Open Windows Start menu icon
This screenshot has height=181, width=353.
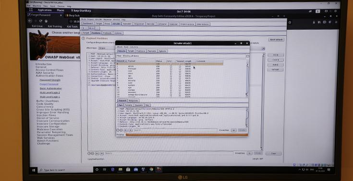click(x=34, y=170)
